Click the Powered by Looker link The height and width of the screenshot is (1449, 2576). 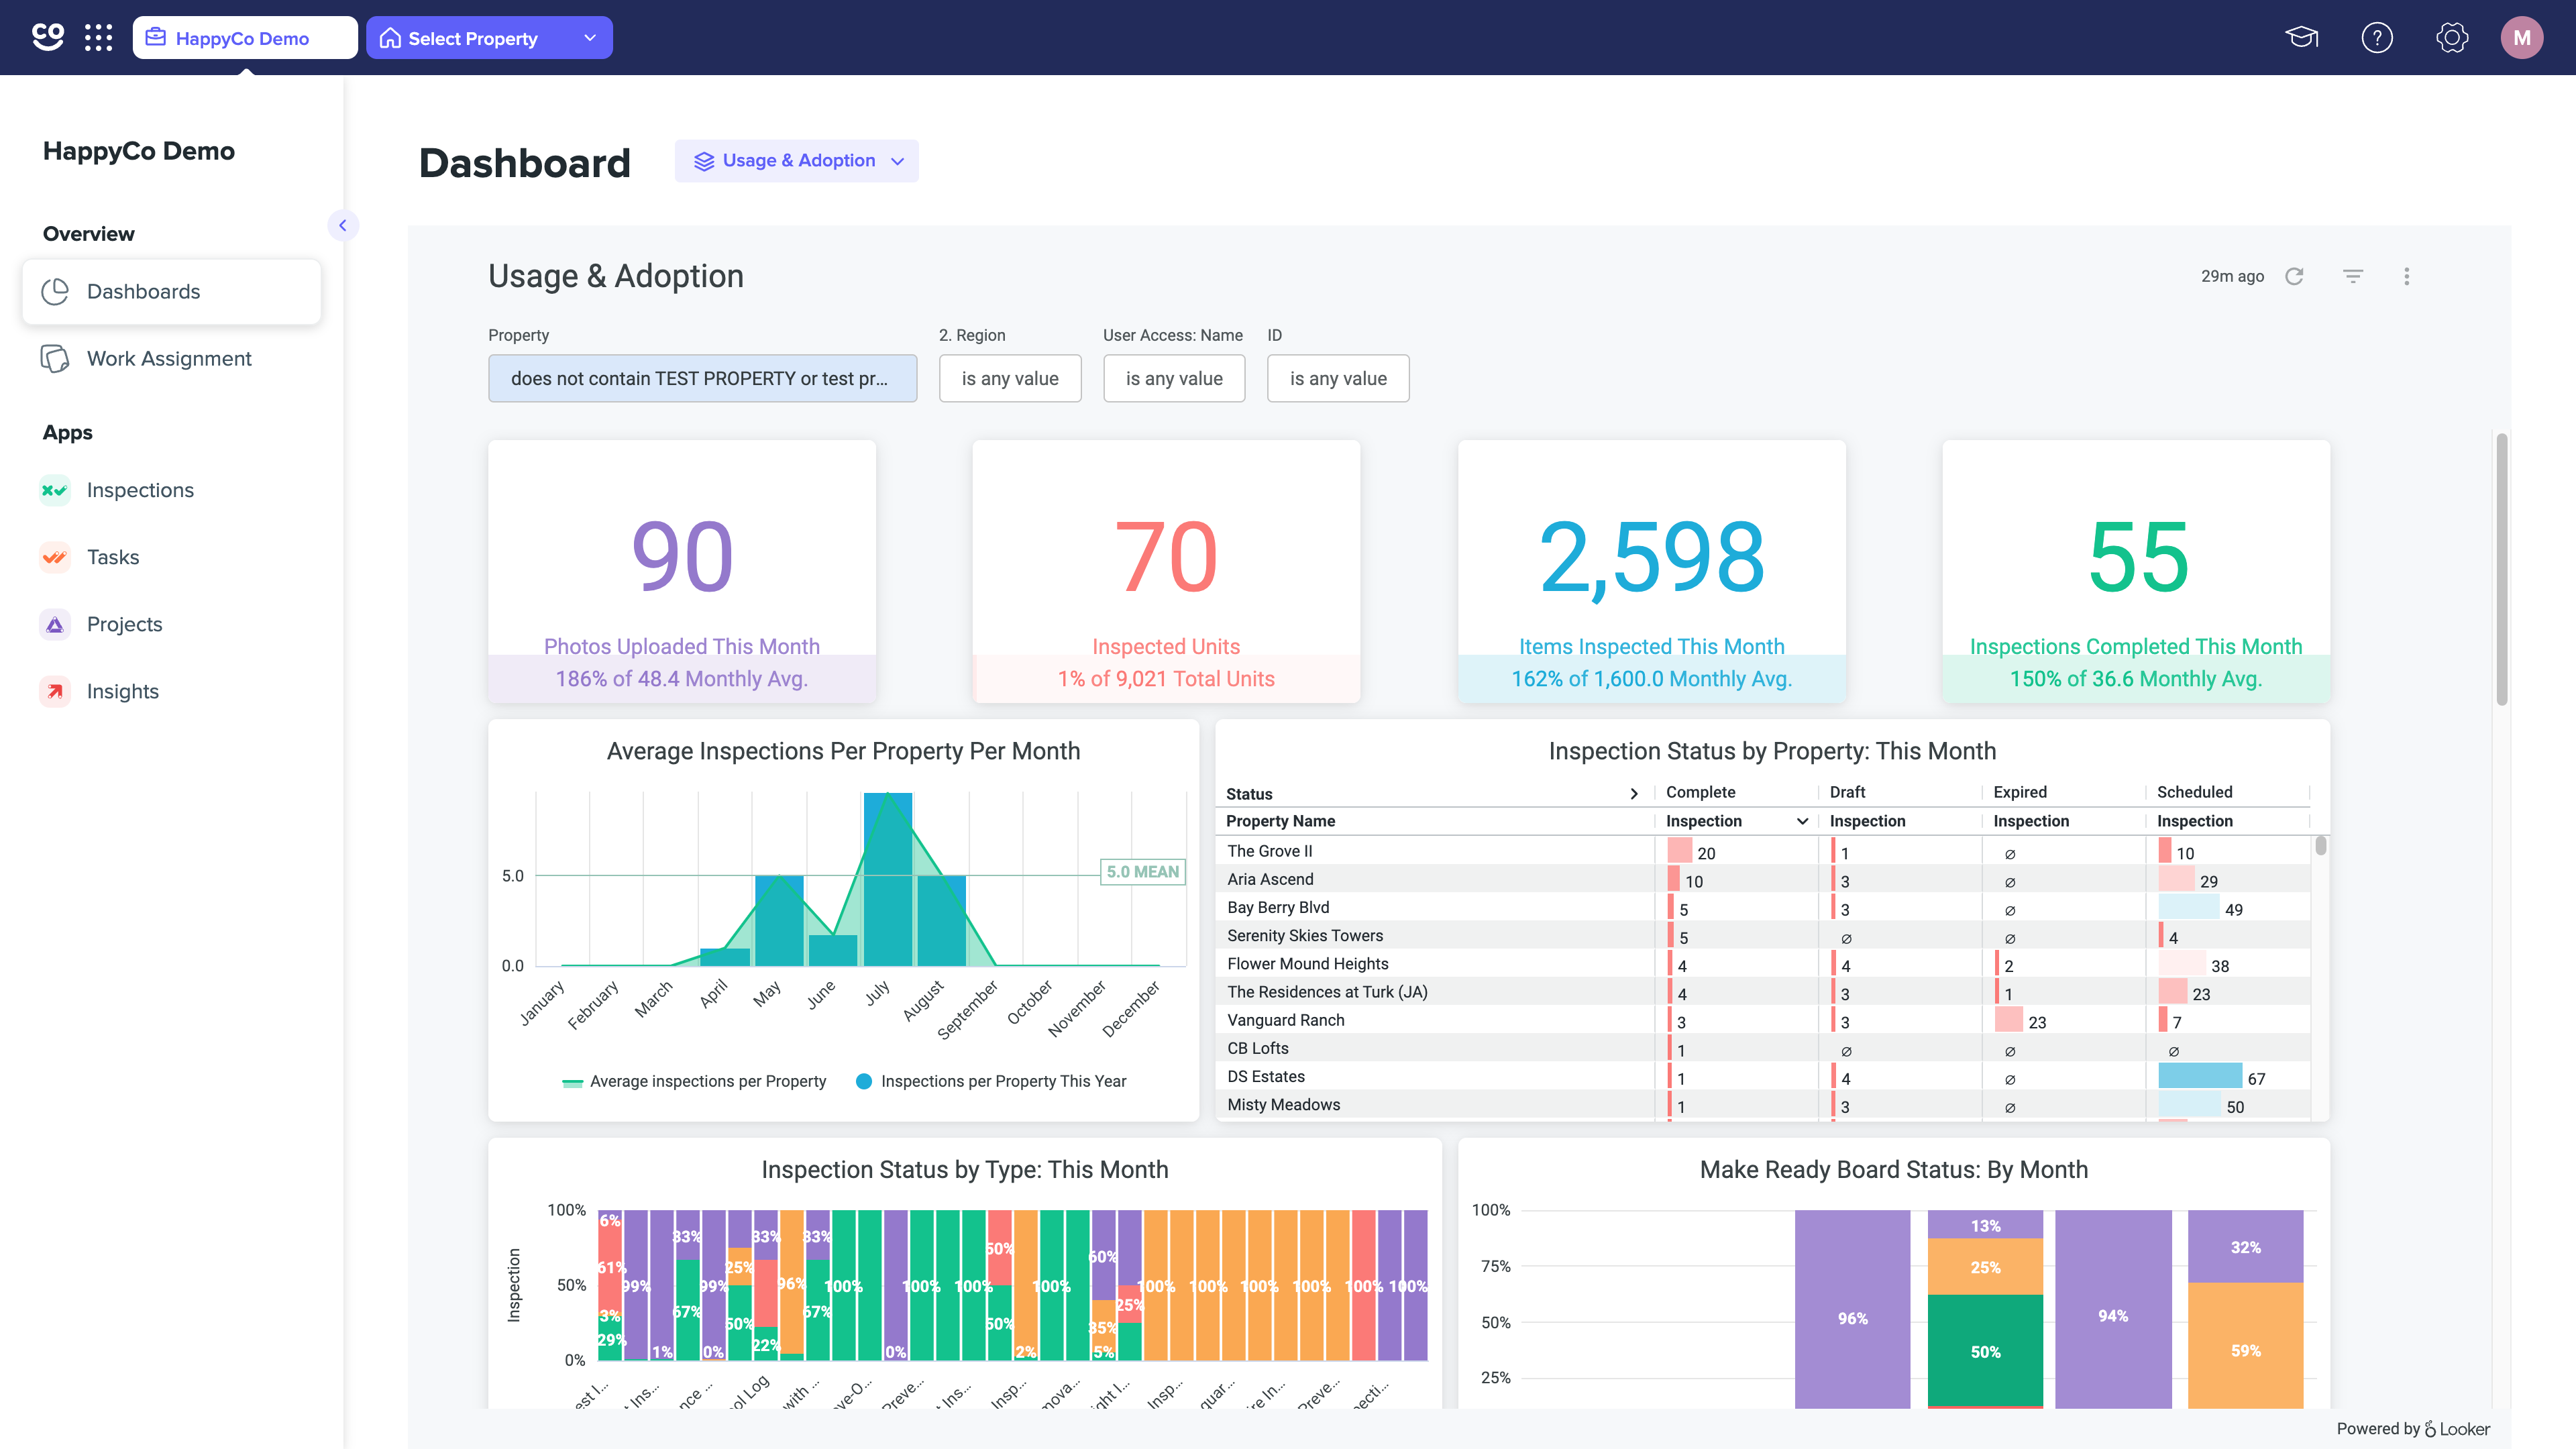(x=2413, y=1429)
